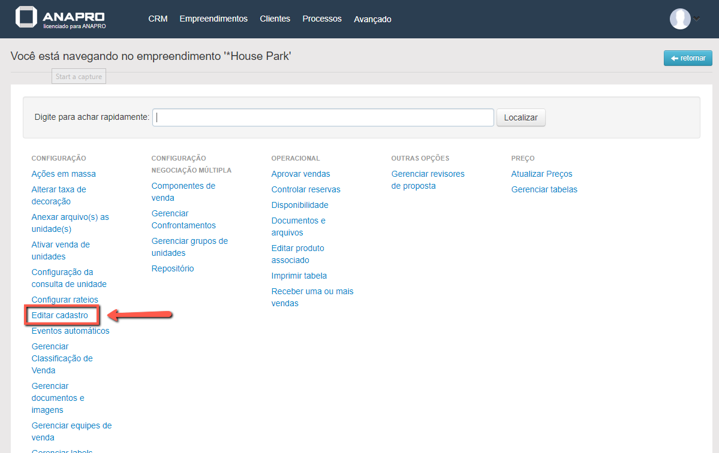The image size is (719, 453).
Task: Click the Avançado menu item
Action: tap(372, 19)
